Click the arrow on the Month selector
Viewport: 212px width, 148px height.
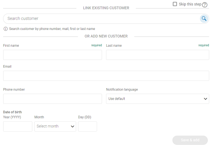pos(73,126)
